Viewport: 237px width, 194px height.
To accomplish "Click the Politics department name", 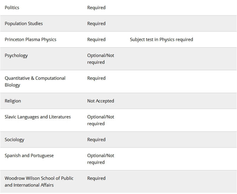I will pos(12,8).
